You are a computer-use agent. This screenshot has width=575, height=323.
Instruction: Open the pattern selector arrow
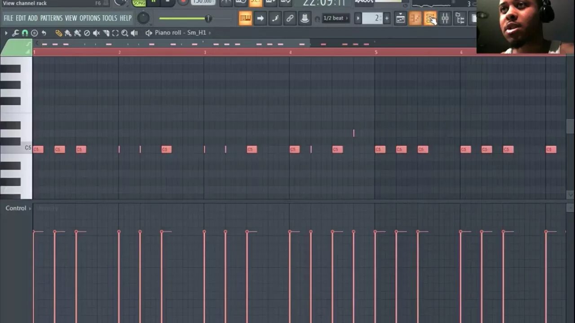tap(358, 18)
